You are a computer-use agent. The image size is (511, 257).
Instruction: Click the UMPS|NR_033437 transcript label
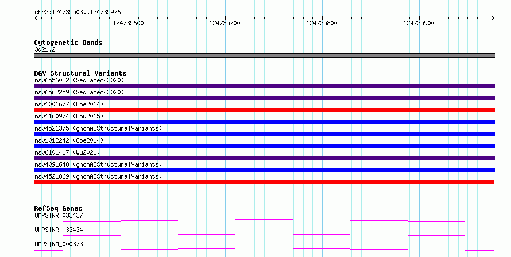(59, 215)
